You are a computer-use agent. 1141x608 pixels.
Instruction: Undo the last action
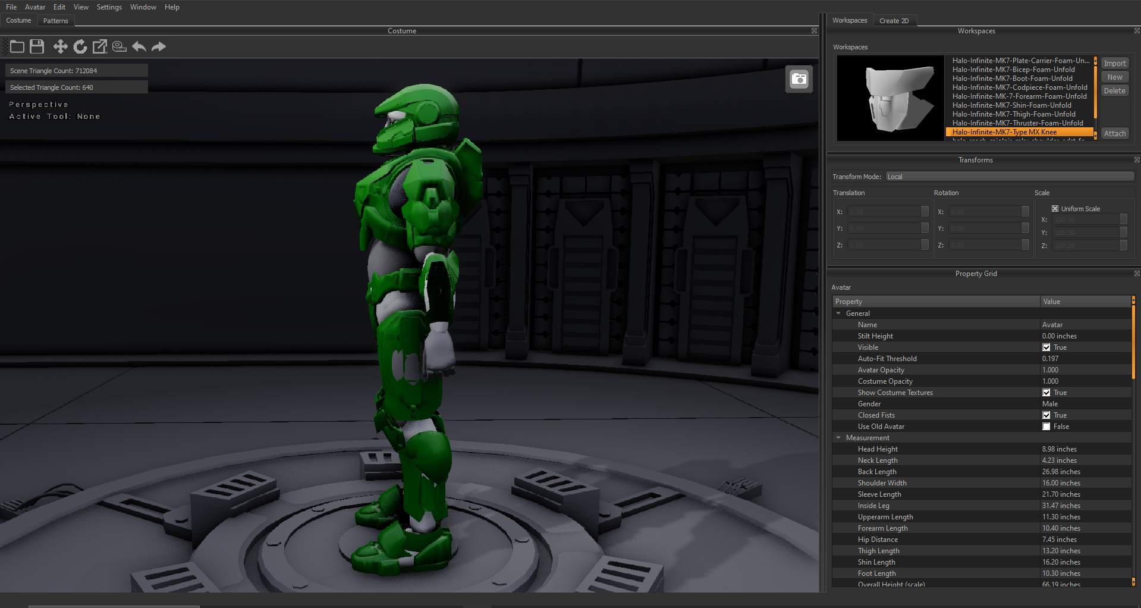click(x=139, y=46)
